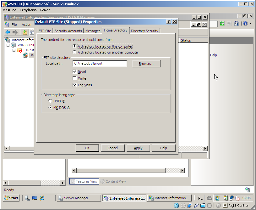This screenshot has width=256, height=210.
Task: Choose MS-DOS directory listing style
Action: (x=50, y=108)
